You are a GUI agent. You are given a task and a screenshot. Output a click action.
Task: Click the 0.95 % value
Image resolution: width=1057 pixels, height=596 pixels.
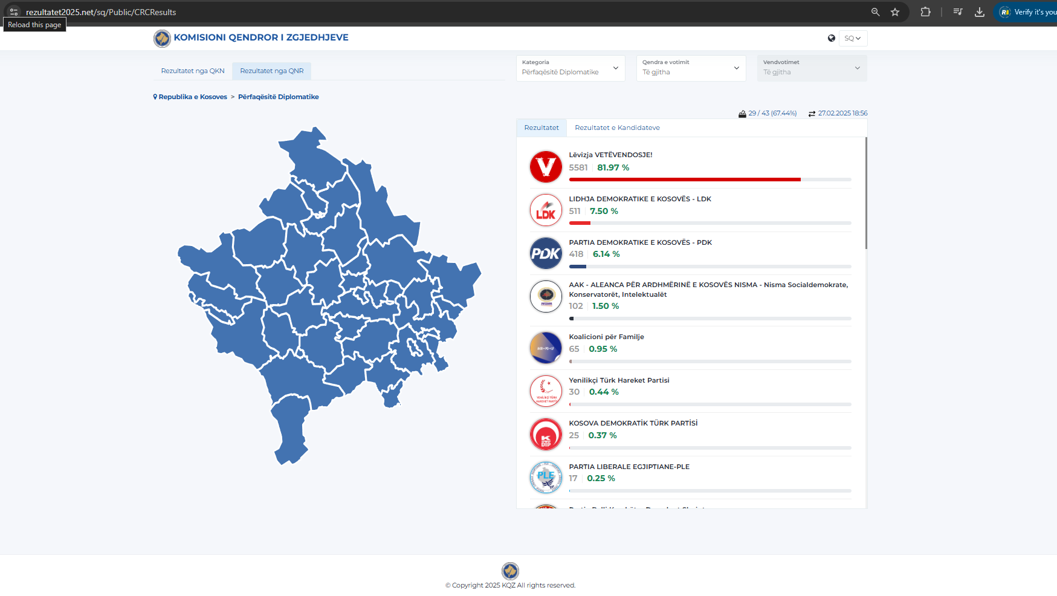pyautogui.click(x=603, y=349)
